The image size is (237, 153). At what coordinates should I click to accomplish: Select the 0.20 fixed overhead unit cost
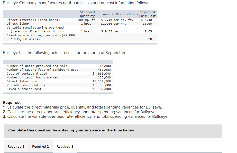pyautogui.click(x=148, y=39)
